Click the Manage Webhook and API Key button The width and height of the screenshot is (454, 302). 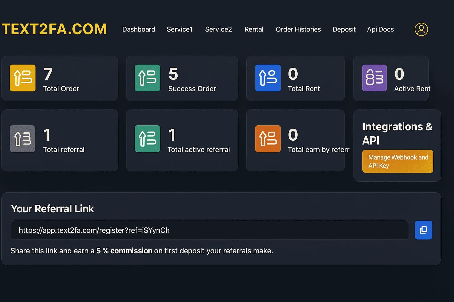point(398,161)
